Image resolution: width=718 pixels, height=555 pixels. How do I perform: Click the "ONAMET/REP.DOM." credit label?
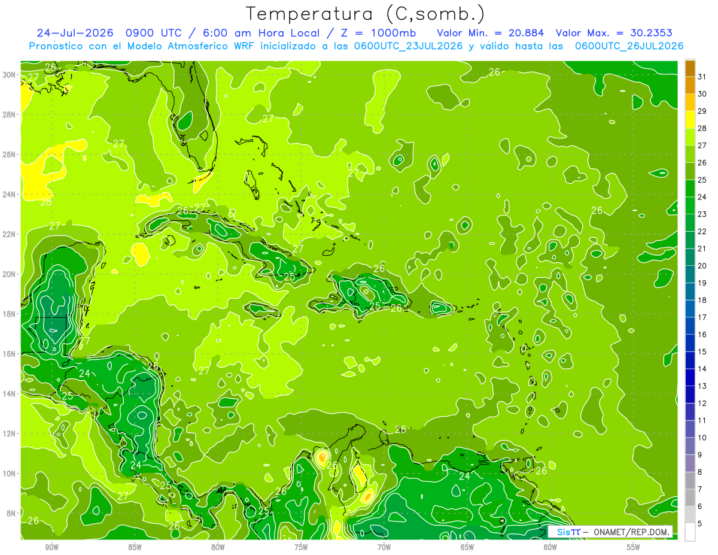point(633,532)
